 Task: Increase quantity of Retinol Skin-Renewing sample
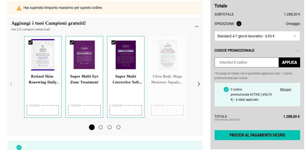pos(53,110)
